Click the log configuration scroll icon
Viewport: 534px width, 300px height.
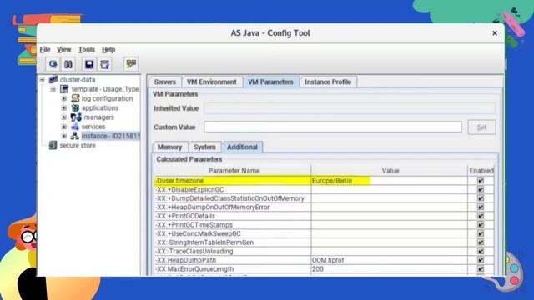[x=75, y=98]
